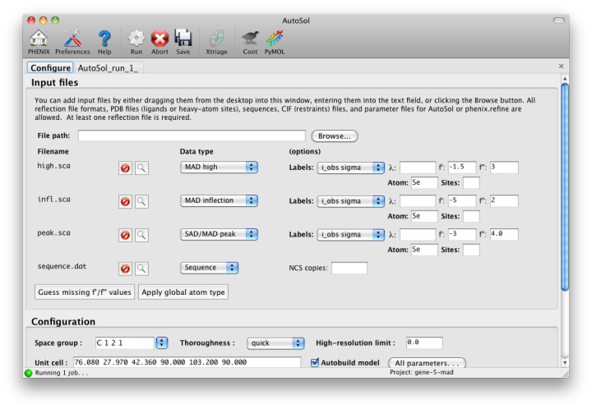
Task: Open the PHENIX home toolbar icon
Action: (38, 39)
